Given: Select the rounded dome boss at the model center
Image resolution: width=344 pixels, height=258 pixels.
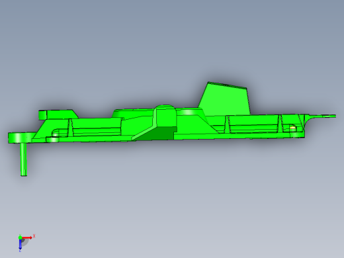Looking at the screenshot, I should pyautogui.click(x=165, y=115).
